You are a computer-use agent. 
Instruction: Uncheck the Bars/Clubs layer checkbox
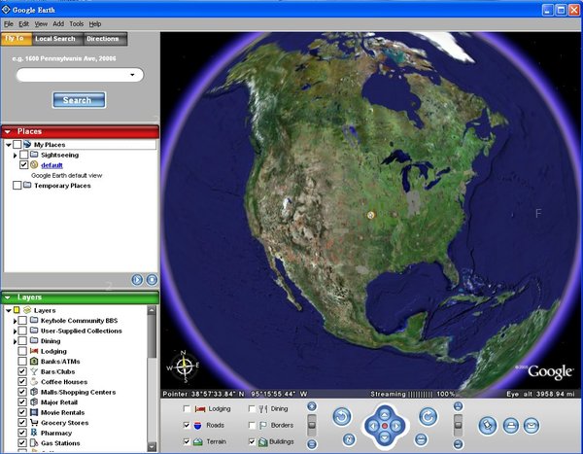pos(22,371)
